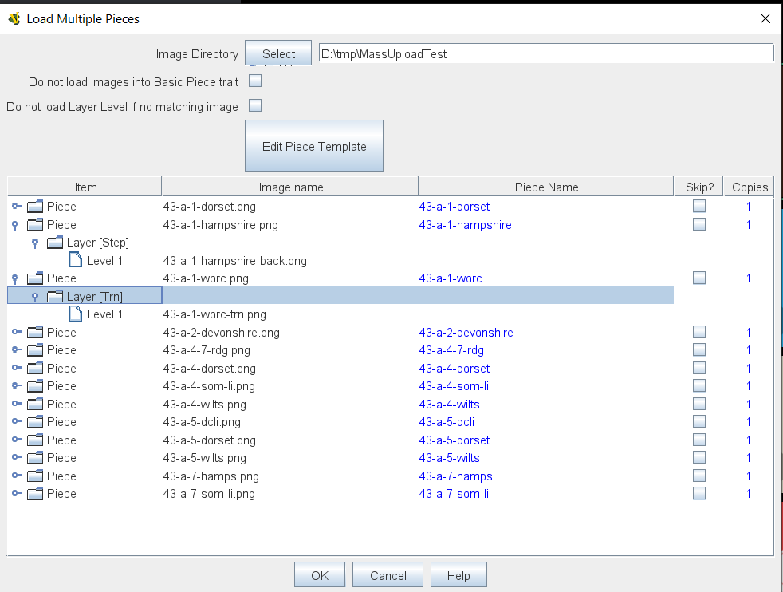The image size is (783, 592).
Task: Expand the 43-a-1-dorset piece node
Action: pos(16,207)
